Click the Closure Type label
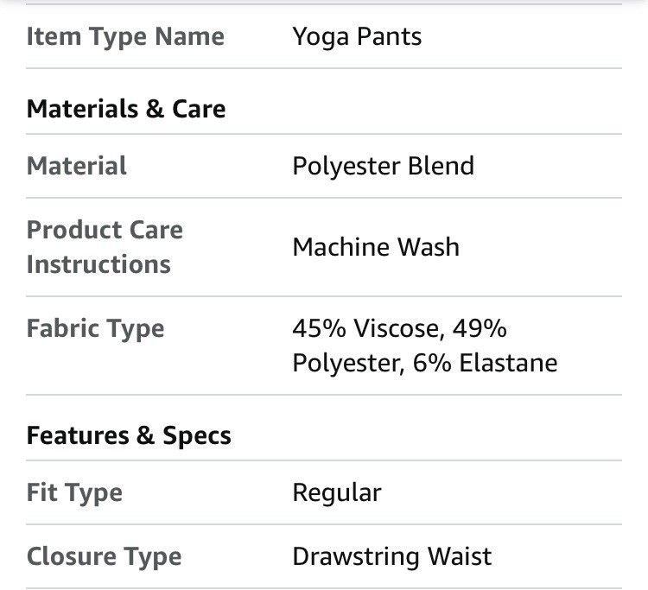648x590 pixels. point(104,556)
